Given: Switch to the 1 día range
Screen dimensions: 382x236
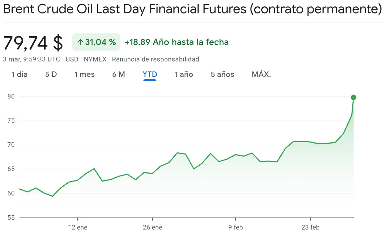Looking at the screenshot, I should point(20,75).
